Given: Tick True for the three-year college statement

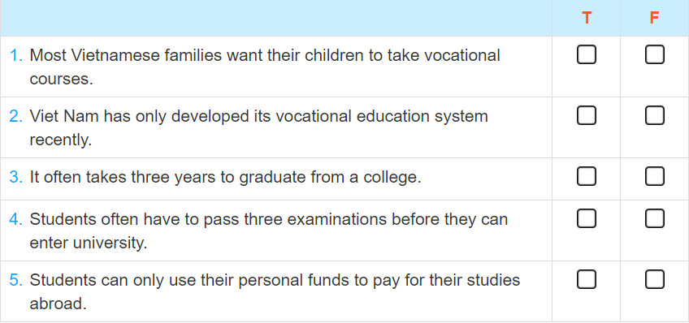Looking at the screenshot, I should (586, 176).
